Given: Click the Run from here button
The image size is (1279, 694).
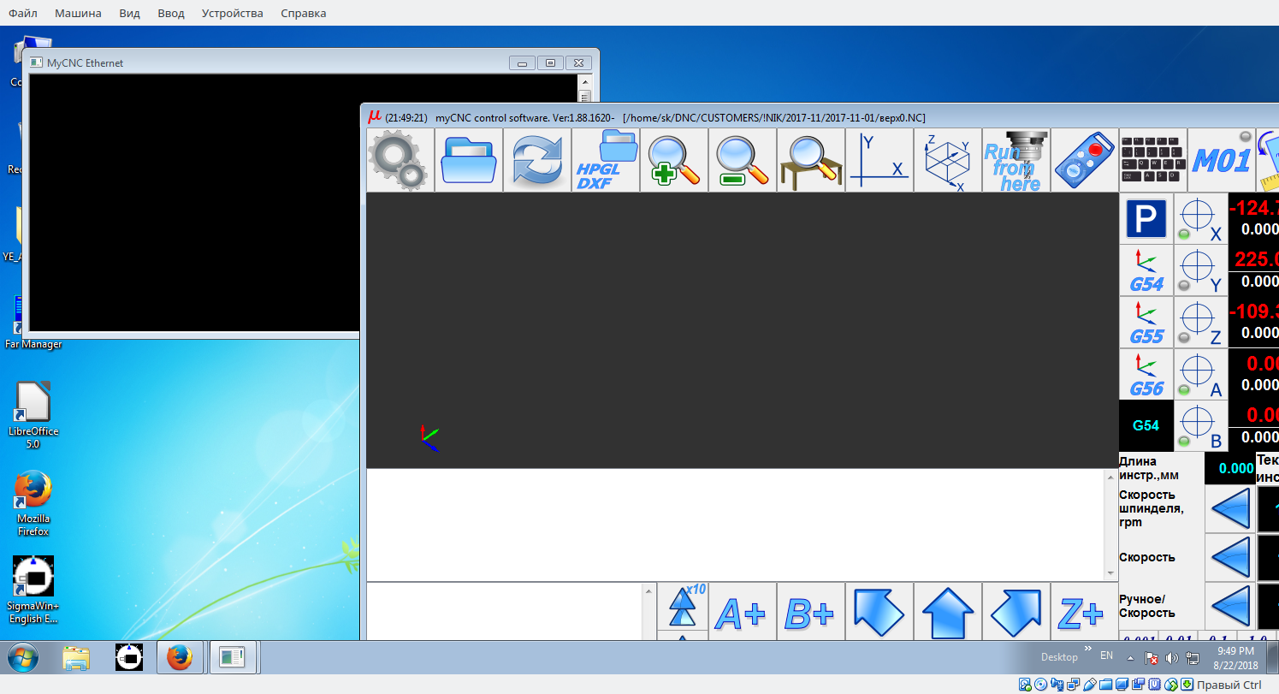Looking at the screenshot, I should click(x=1016, y=160).
